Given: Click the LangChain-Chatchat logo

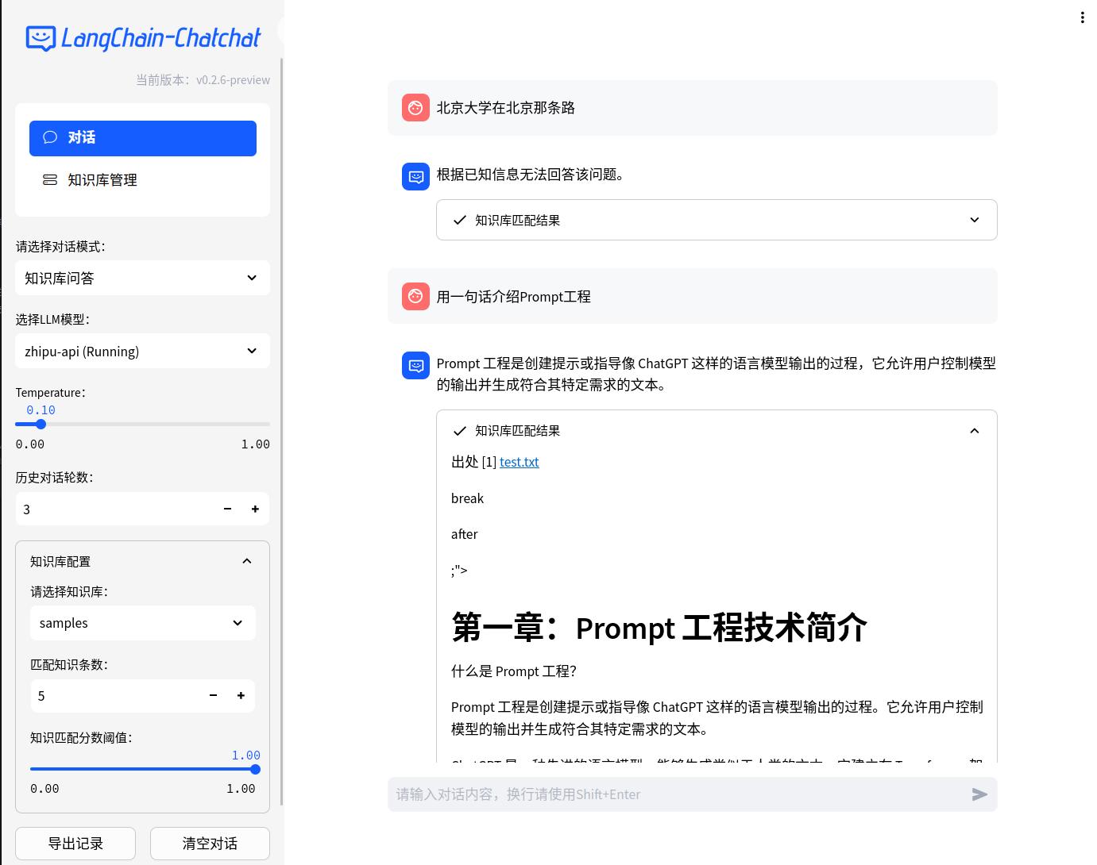Looking at the screenshot, I should (x=143, y=38).
